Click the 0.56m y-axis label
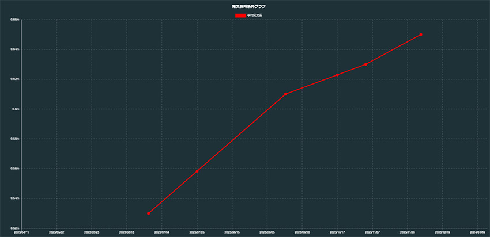Image resolution: width=490 pixels, height=237 pixels. 16,169
